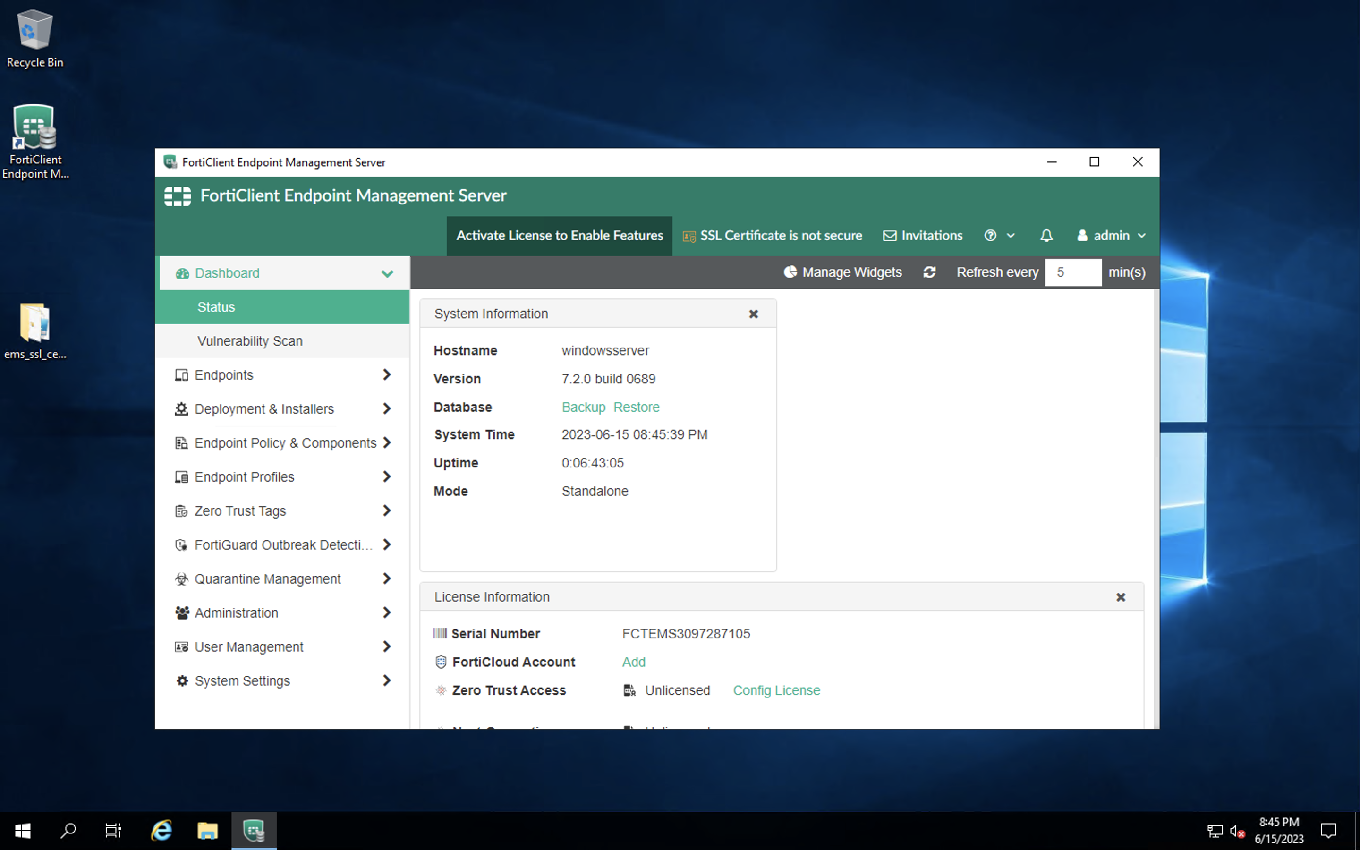The height and width of the screenshot is (850, 1360).
Task: Click the Zero Trust Tags sidebar icon
Action: pyautogui.click(x=181, y=511)
